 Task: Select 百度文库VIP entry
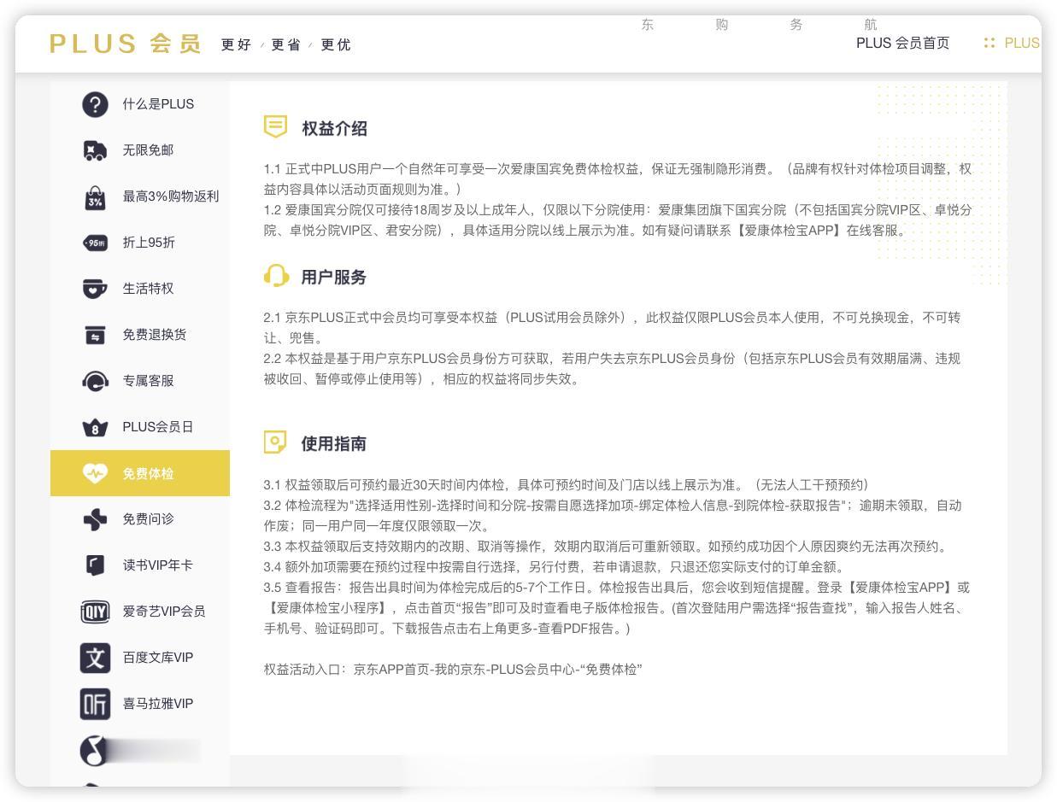pos(140,658)
